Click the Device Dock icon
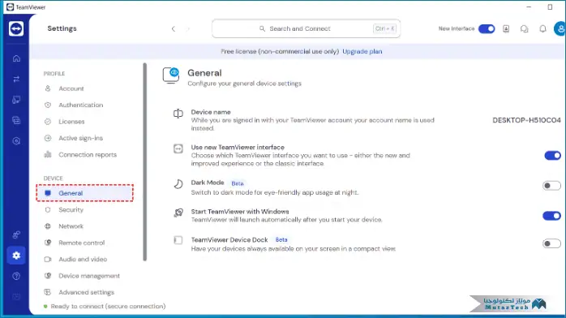The width and height of the screenshot is (566, 318). [178, 240]
